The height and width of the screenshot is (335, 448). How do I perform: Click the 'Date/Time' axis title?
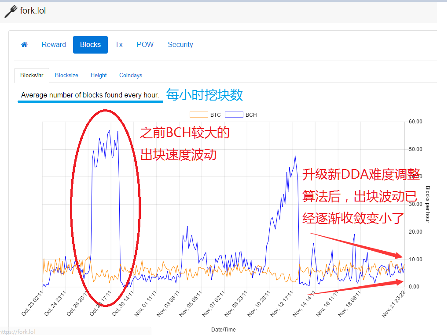tap(224, 330)
